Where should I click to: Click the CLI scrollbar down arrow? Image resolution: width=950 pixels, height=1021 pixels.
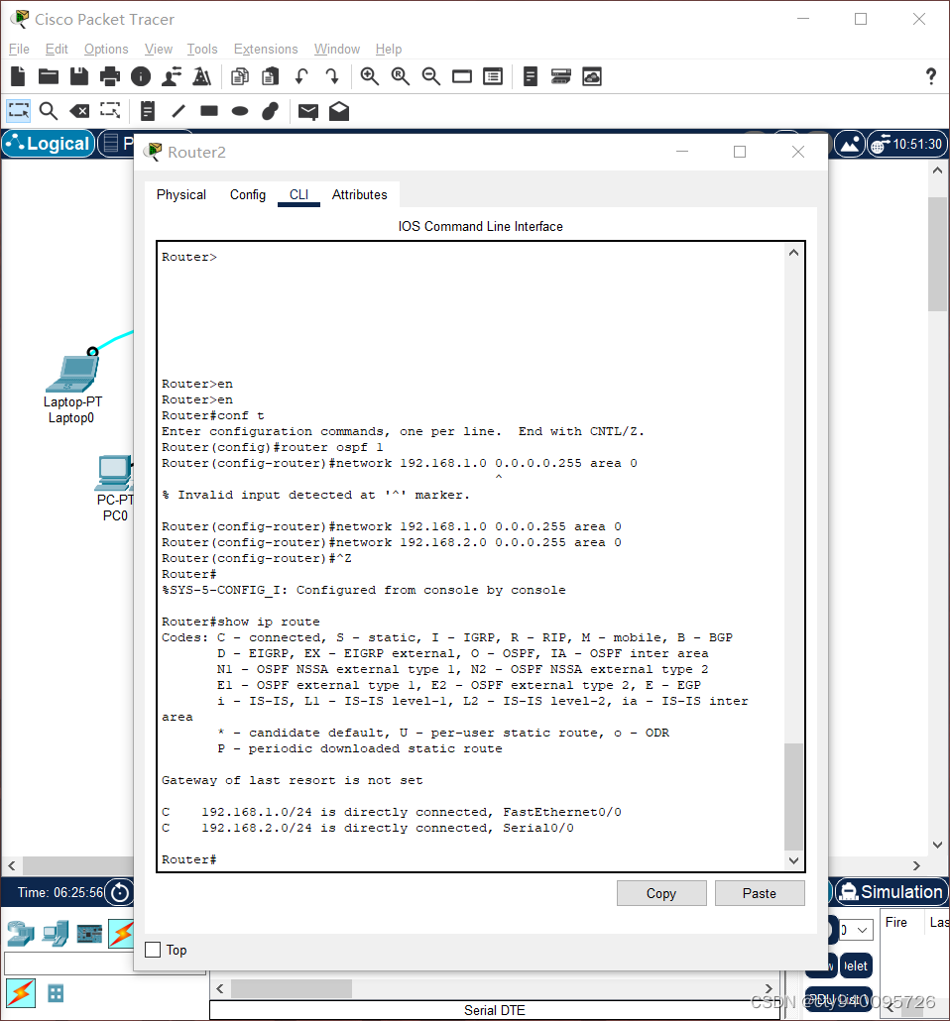(793, 860)
